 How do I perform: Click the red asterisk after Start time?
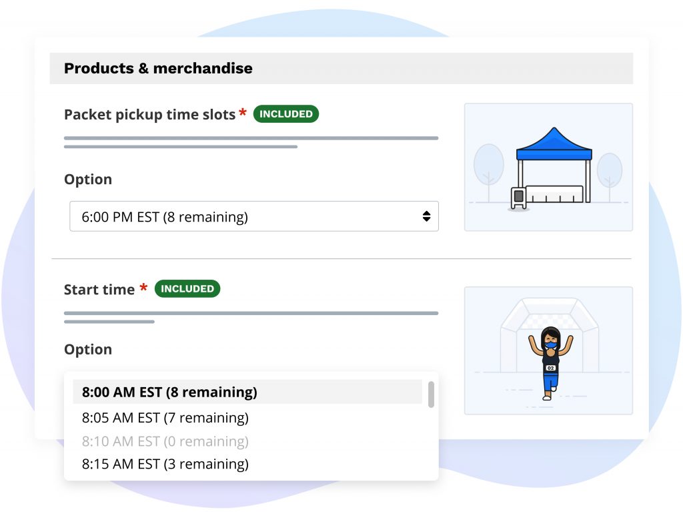pyautogui.click(x=143, y=289)
